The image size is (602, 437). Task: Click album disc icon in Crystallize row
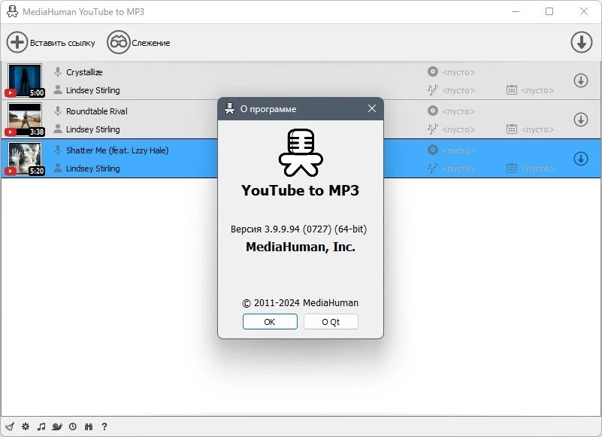click(433, 71)
